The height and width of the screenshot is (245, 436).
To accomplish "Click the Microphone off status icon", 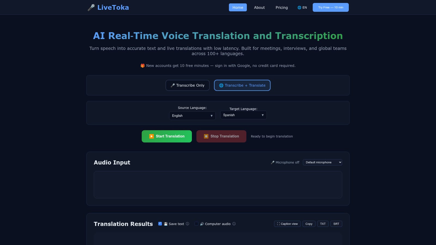I will point(272,163).
